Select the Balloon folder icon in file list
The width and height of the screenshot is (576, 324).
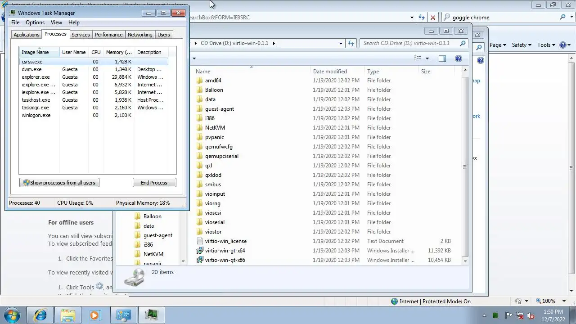[x=200, y=90]
